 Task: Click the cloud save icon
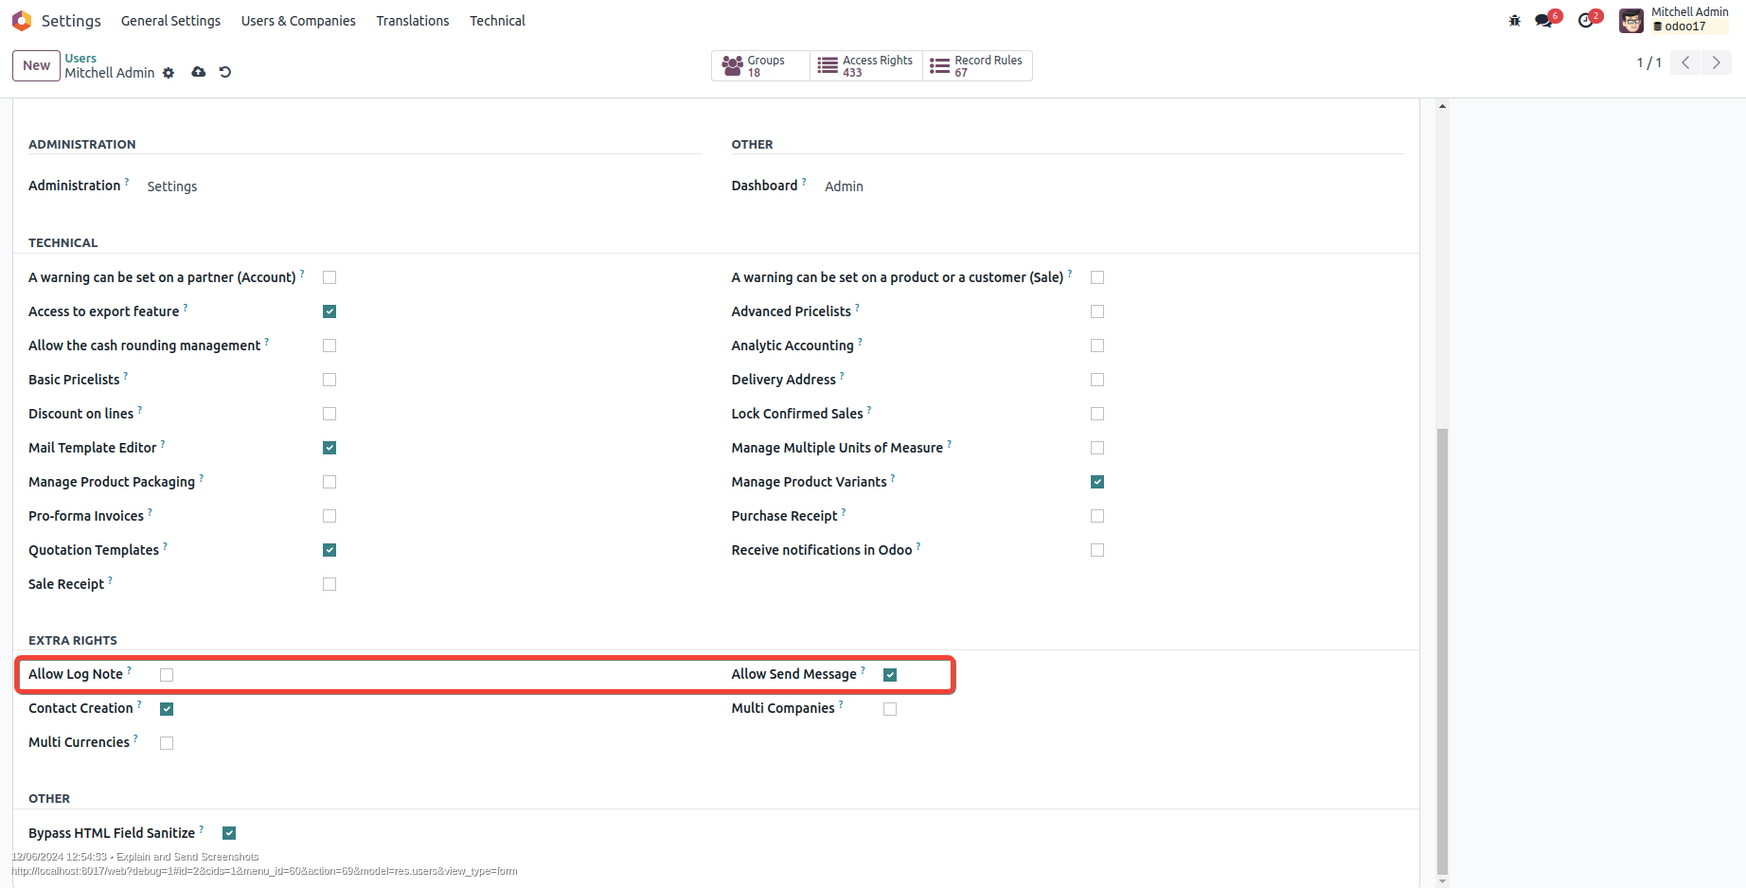click(198, 72)
